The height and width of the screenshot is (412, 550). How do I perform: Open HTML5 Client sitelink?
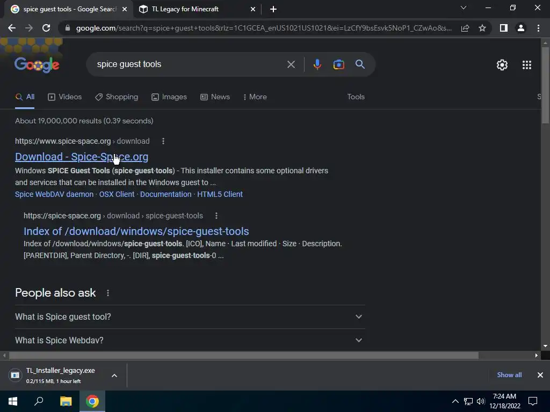click(220, 194)
